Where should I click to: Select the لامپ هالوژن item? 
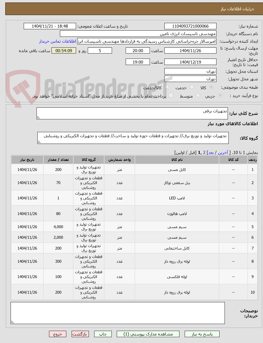click(x=177, y=214)
